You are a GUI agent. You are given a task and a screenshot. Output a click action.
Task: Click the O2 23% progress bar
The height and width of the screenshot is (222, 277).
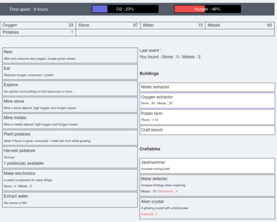tap(125, 9)
